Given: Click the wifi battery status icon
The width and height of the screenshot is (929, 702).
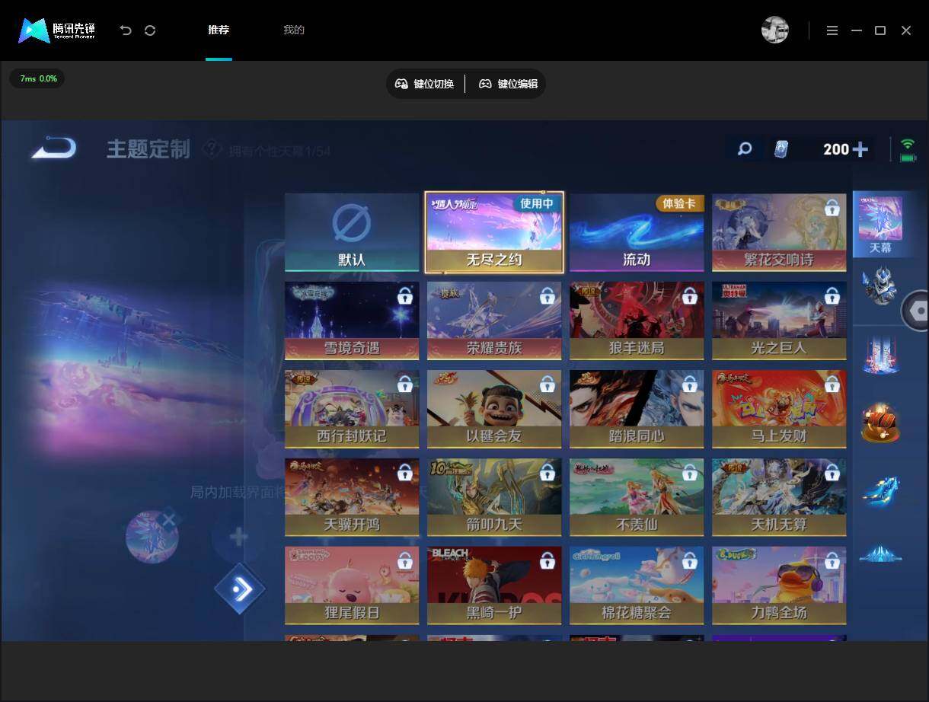Looking at the screenshot, I should pyautogui.click(x=907, y=149).
